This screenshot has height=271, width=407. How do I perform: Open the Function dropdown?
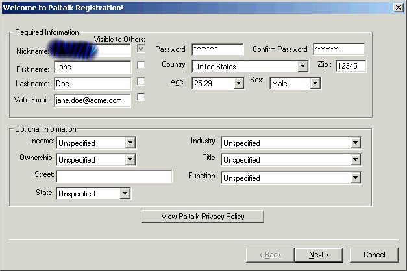click(x=355, y=178)
